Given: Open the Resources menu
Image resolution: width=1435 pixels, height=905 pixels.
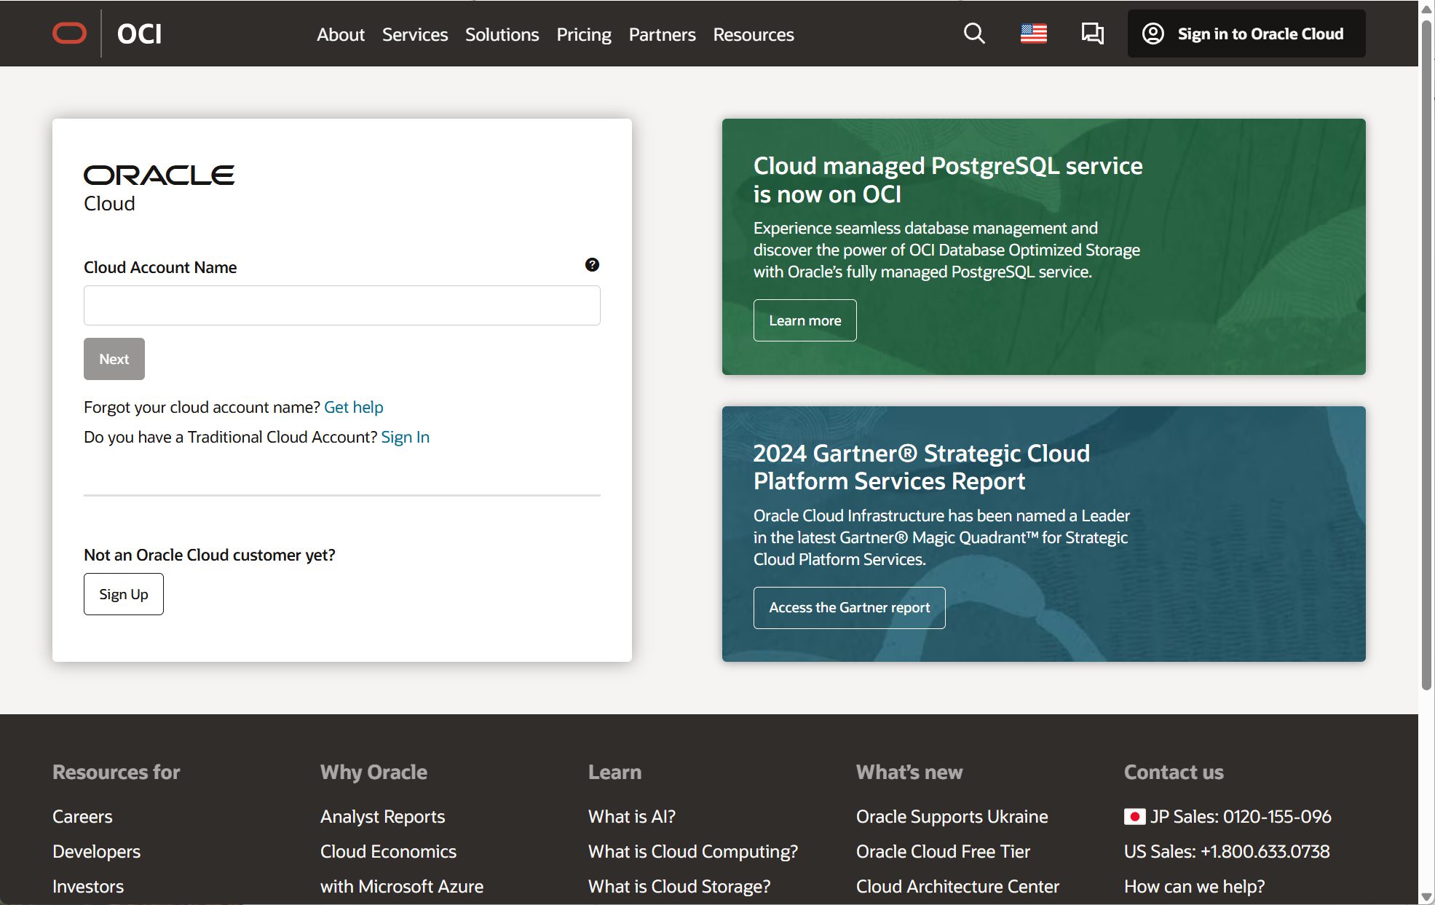Looking at the screenshot, I should point(753,34).
